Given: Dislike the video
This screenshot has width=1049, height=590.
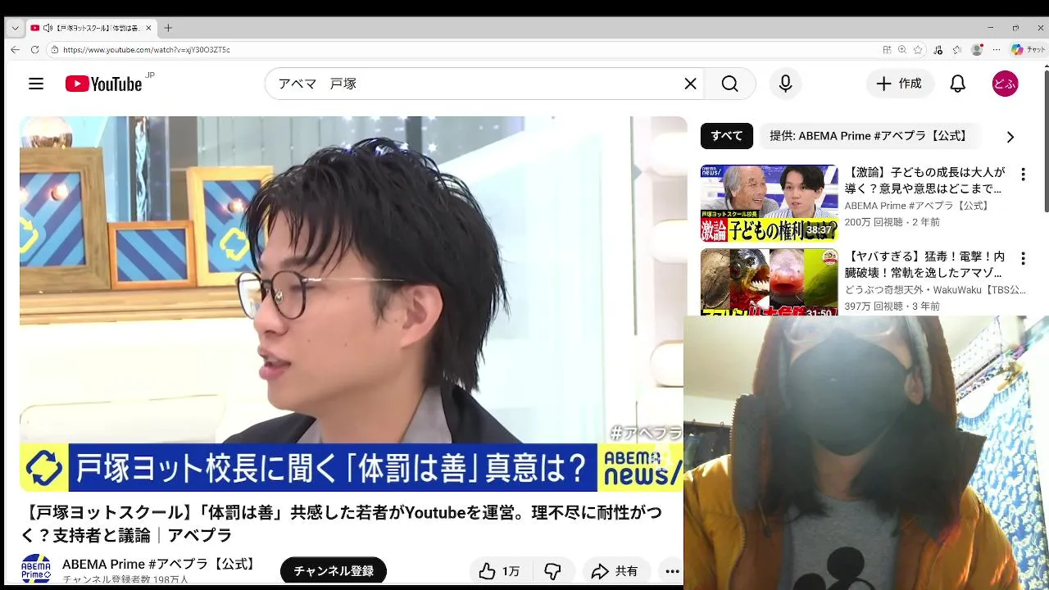Looking at the screenshot, I should pos(553,571).
